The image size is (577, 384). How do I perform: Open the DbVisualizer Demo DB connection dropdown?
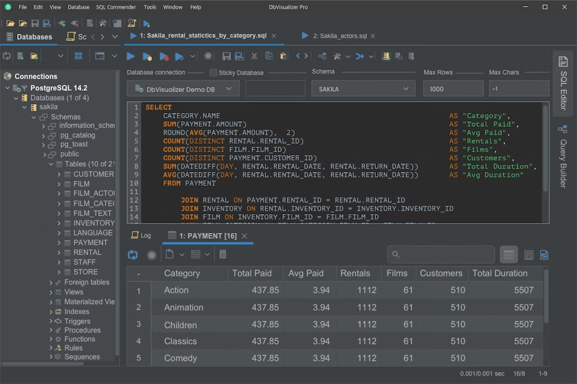tap(183, 89)
